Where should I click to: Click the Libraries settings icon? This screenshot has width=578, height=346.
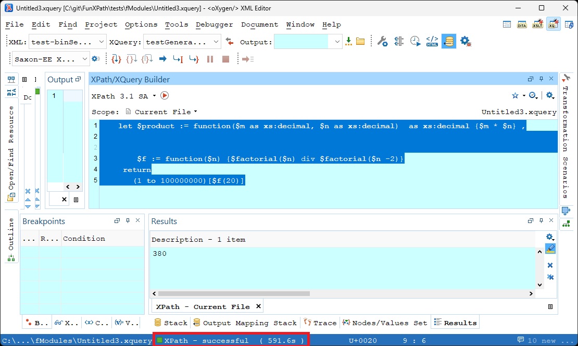pos(399,41)
